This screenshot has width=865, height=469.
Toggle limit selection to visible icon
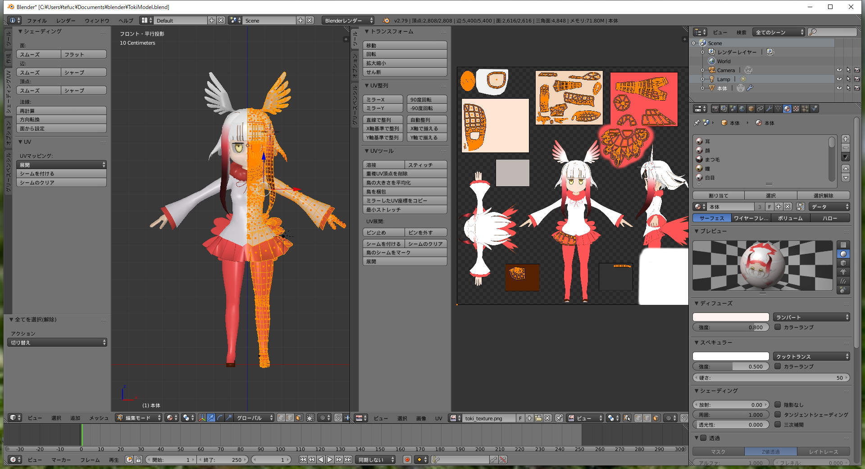pyautogui.click(x=310, y=418)
